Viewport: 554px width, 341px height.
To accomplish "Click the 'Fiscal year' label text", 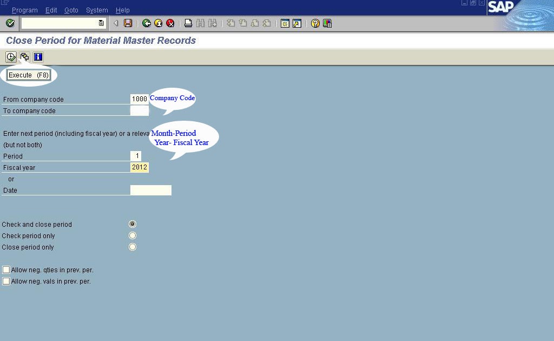I will [19, 167].
